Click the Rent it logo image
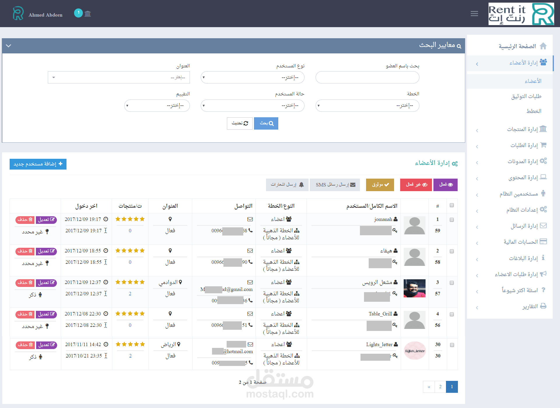 (x=521, y=14)
